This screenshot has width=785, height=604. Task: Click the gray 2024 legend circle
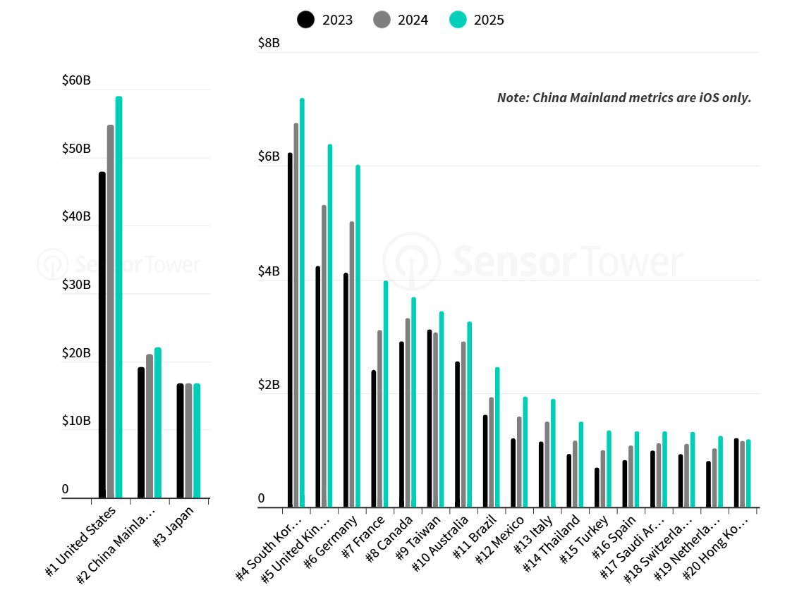pyautogui.click(x=382, y=20)
